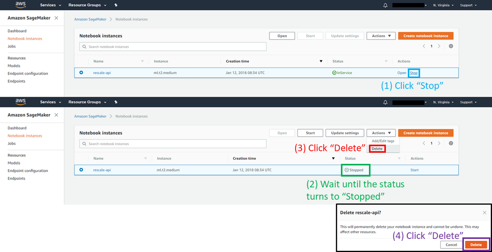Click the pin icon in the bottom console header
Image resolution: width=492 pixels, height=252 pixels.
pyautogui.click(x=116, y=102)
